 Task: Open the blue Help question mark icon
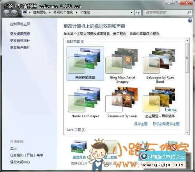[x=190, y=21]
